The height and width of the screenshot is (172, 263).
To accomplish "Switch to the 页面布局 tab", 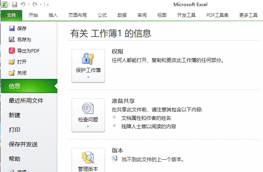I will [x=77, y=15].
